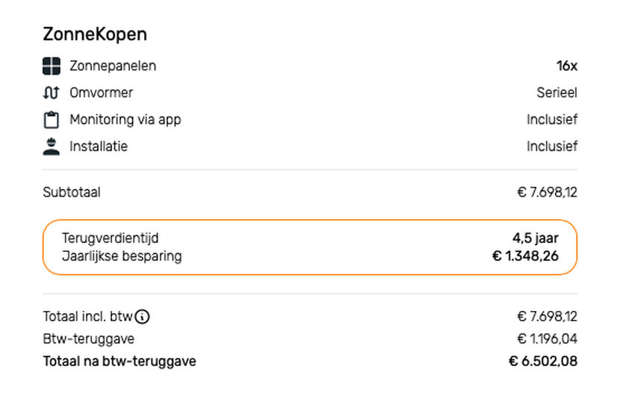
Task: Select the Zonnepanelen row label
Action: point(113,66)
